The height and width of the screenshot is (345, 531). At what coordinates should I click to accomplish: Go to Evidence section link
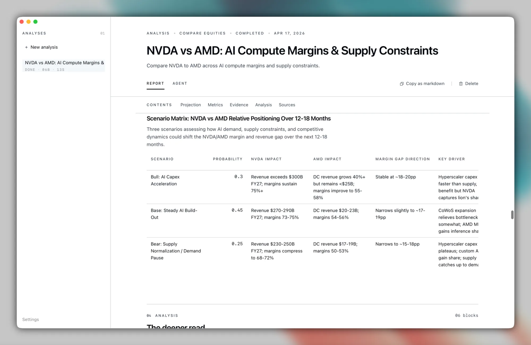pyautogui.click(x=239, y=105)
